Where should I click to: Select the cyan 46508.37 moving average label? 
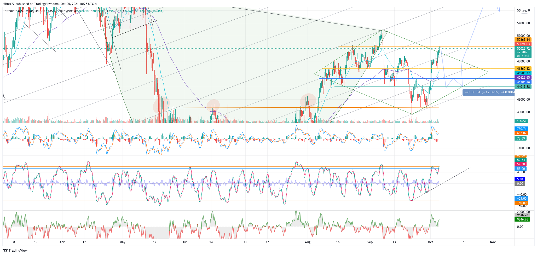(x=523, y=73)
